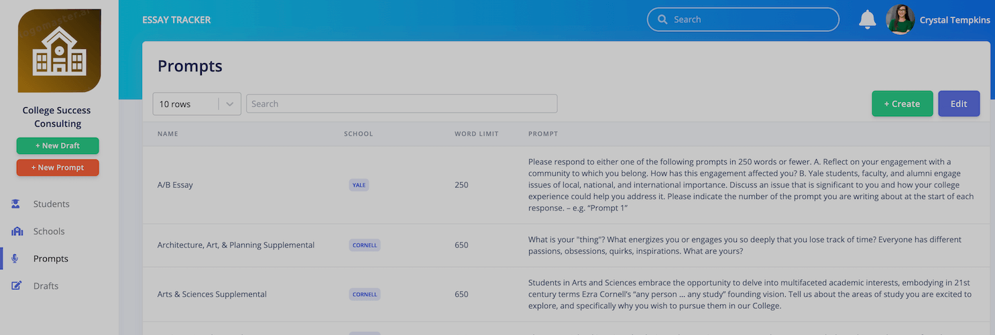Click the Prompts microphone icon in the sidebar

point(15,259)
